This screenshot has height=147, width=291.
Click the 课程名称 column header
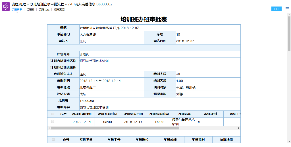tap(185, 114)
